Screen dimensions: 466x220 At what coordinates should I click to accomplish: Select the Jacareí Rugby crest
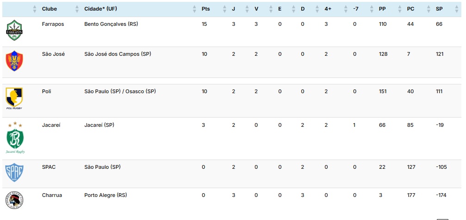coord(15,138)
